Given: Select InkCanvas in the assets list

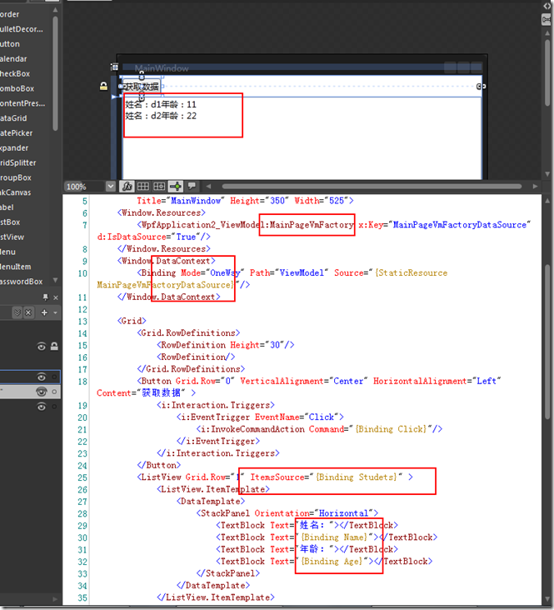Looking at the screenshot, I should coord(15,192).
